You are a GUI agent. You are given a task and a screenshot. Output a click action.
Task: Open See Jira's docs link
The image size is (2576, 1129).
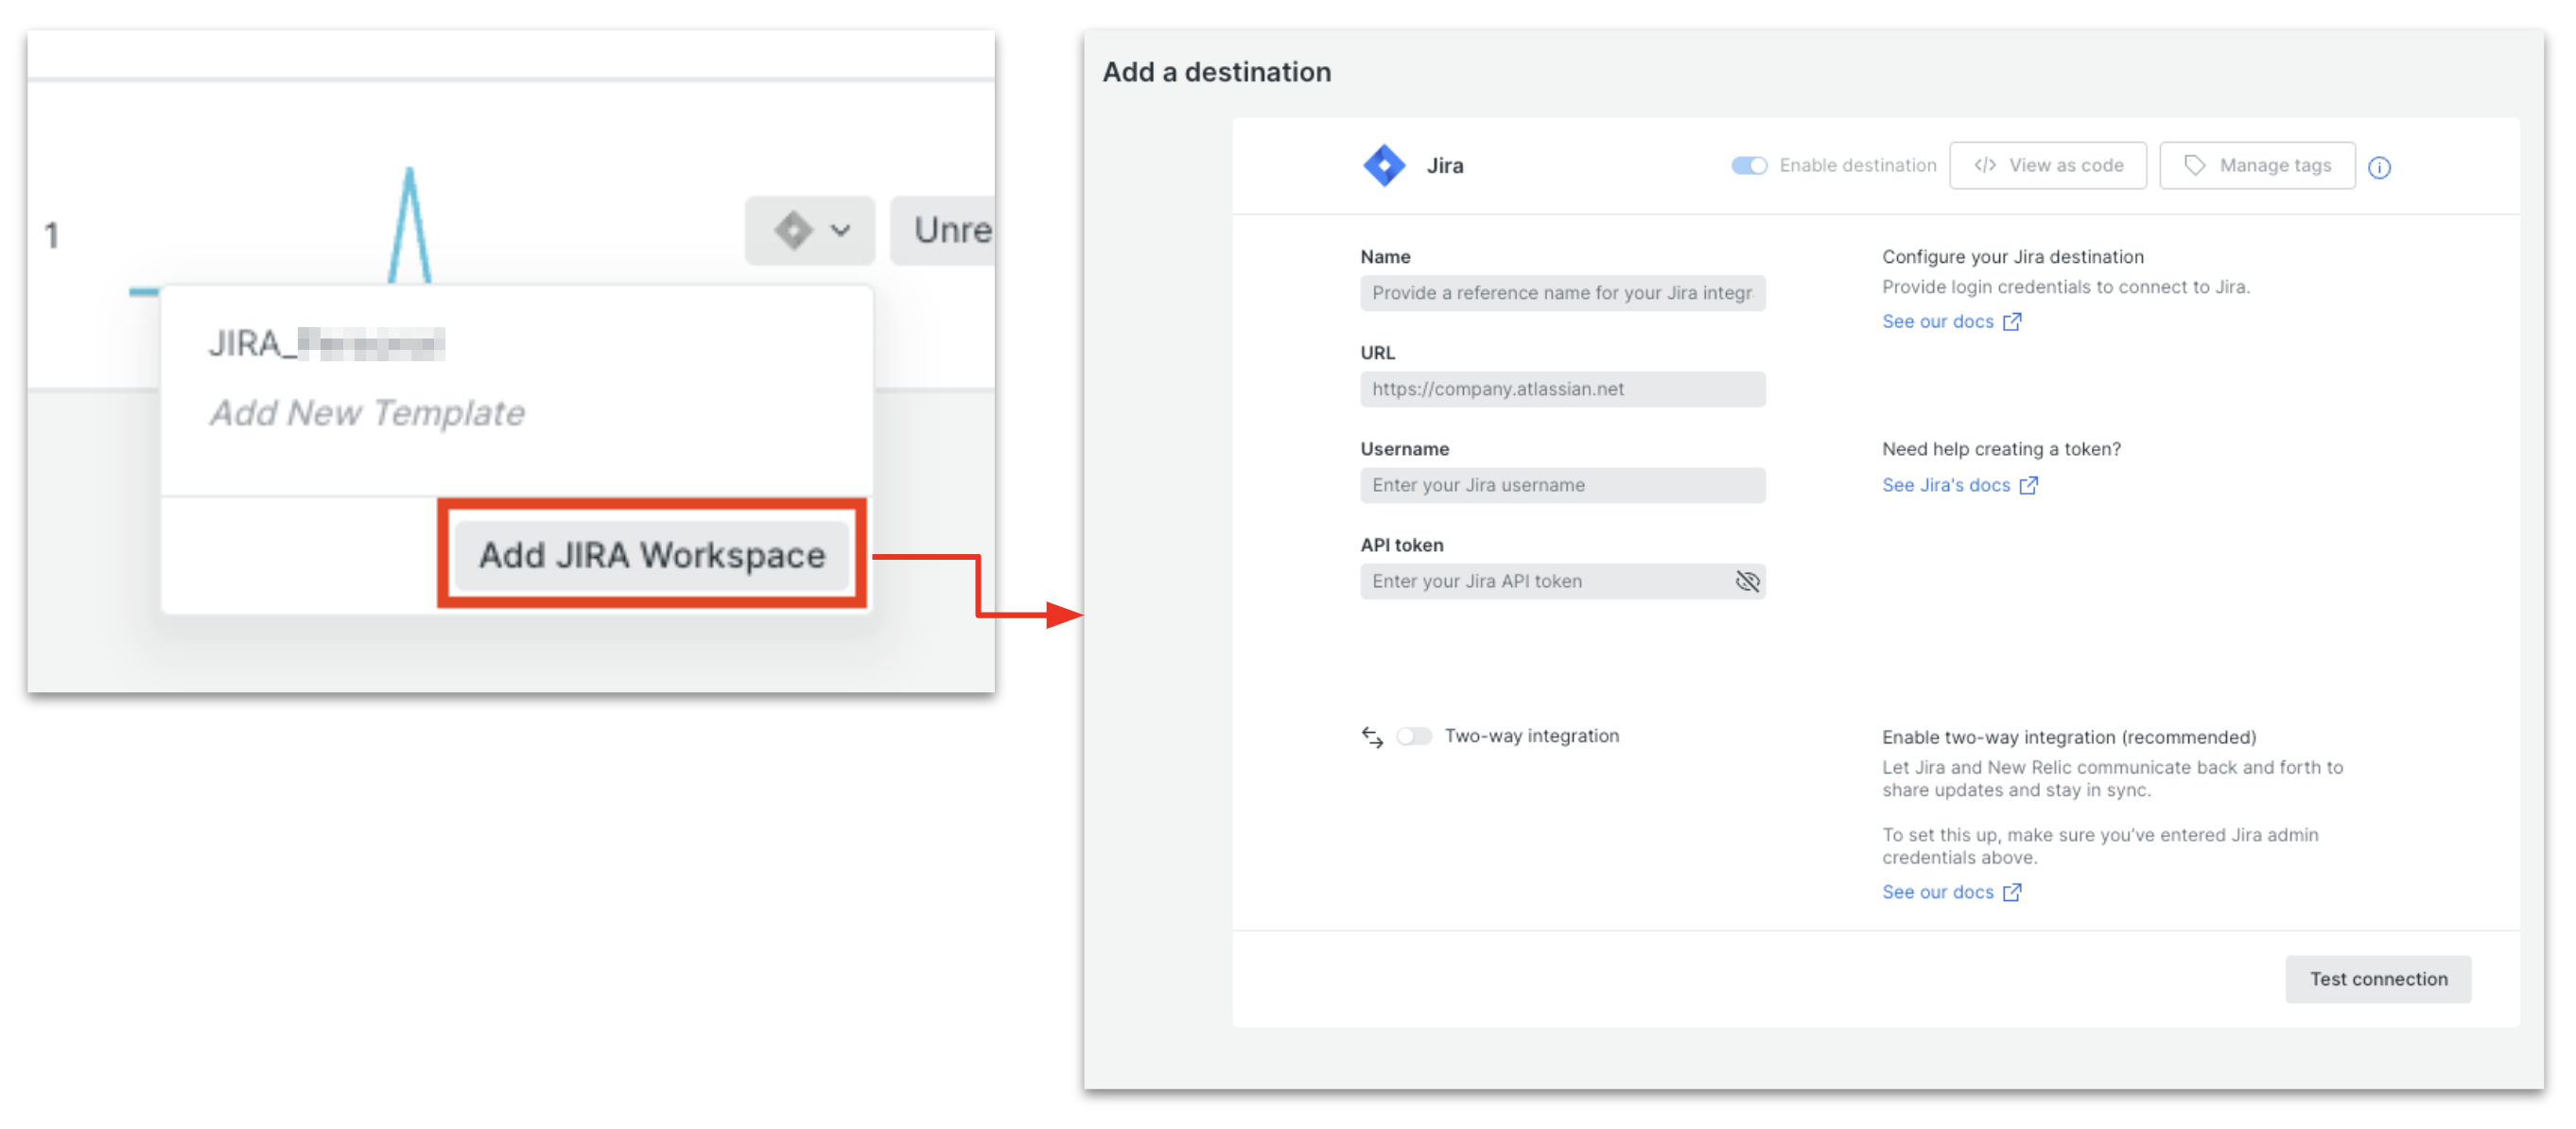pyautogui.click(x=1945, y=486)
